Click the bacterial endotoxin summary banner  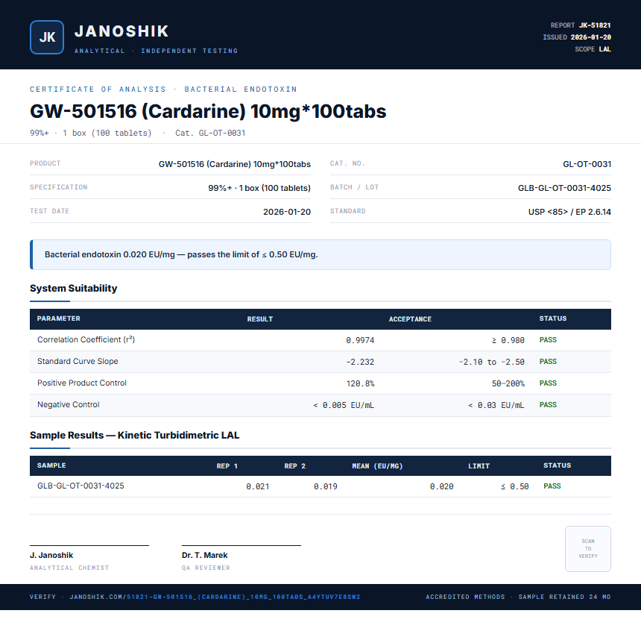tap(320, 254)
